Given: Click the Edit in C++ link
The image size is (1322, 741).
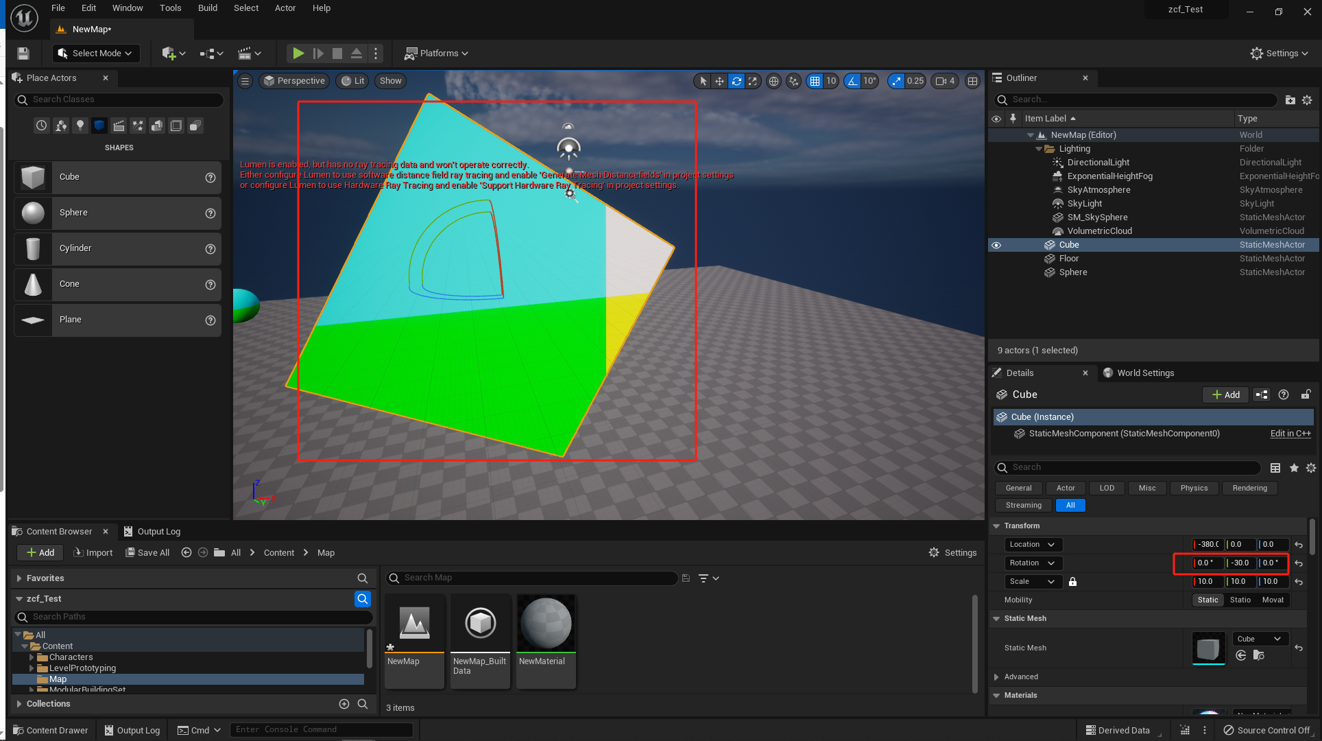Looking at the screenshot, I should coord(1290,434).
